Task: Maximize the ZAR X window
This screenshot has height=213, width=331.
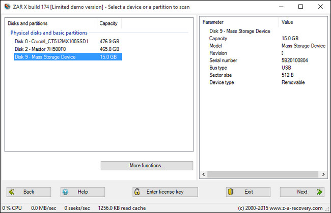Action: coord(300,7)
